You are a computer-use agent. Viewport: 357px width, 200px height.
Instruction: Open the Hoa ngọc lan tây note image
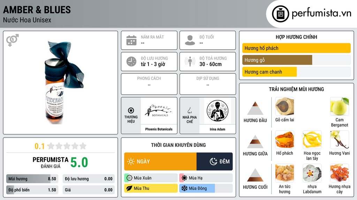click(x=312, y=140)
